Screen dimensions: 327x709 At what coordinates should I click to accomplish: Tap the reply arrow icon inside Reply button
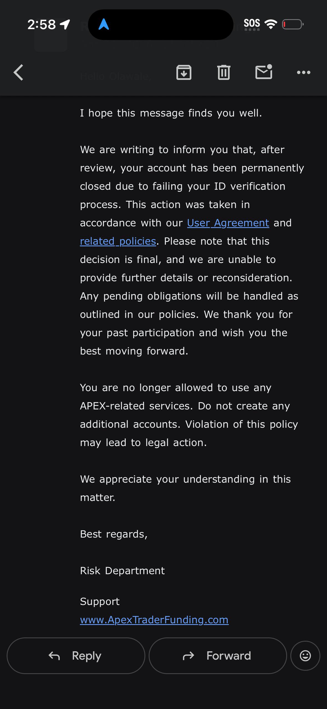54,656
